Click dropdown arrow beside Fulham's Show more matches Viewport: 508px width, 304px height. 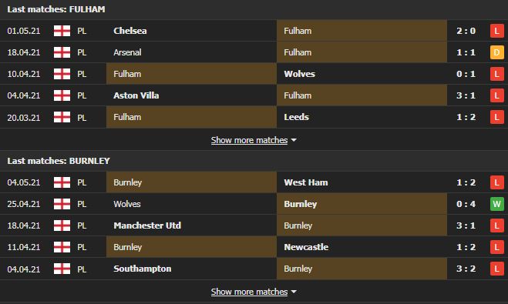coord(294,140)
